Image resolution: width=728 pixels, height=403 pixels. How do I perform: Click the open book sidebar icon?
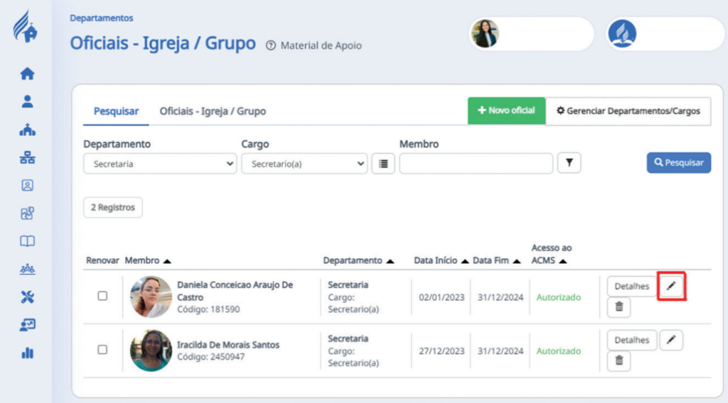click(x=27, y=241)
